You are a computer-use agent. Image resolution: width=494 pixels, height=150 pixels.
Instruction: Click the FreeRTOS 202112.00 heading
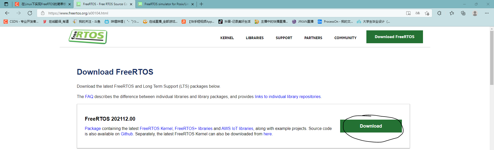(x=110, y=119)
